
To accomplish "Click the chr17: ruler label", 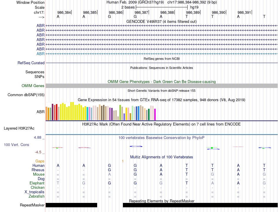I will pyautogui.click(x=39, y=12).
